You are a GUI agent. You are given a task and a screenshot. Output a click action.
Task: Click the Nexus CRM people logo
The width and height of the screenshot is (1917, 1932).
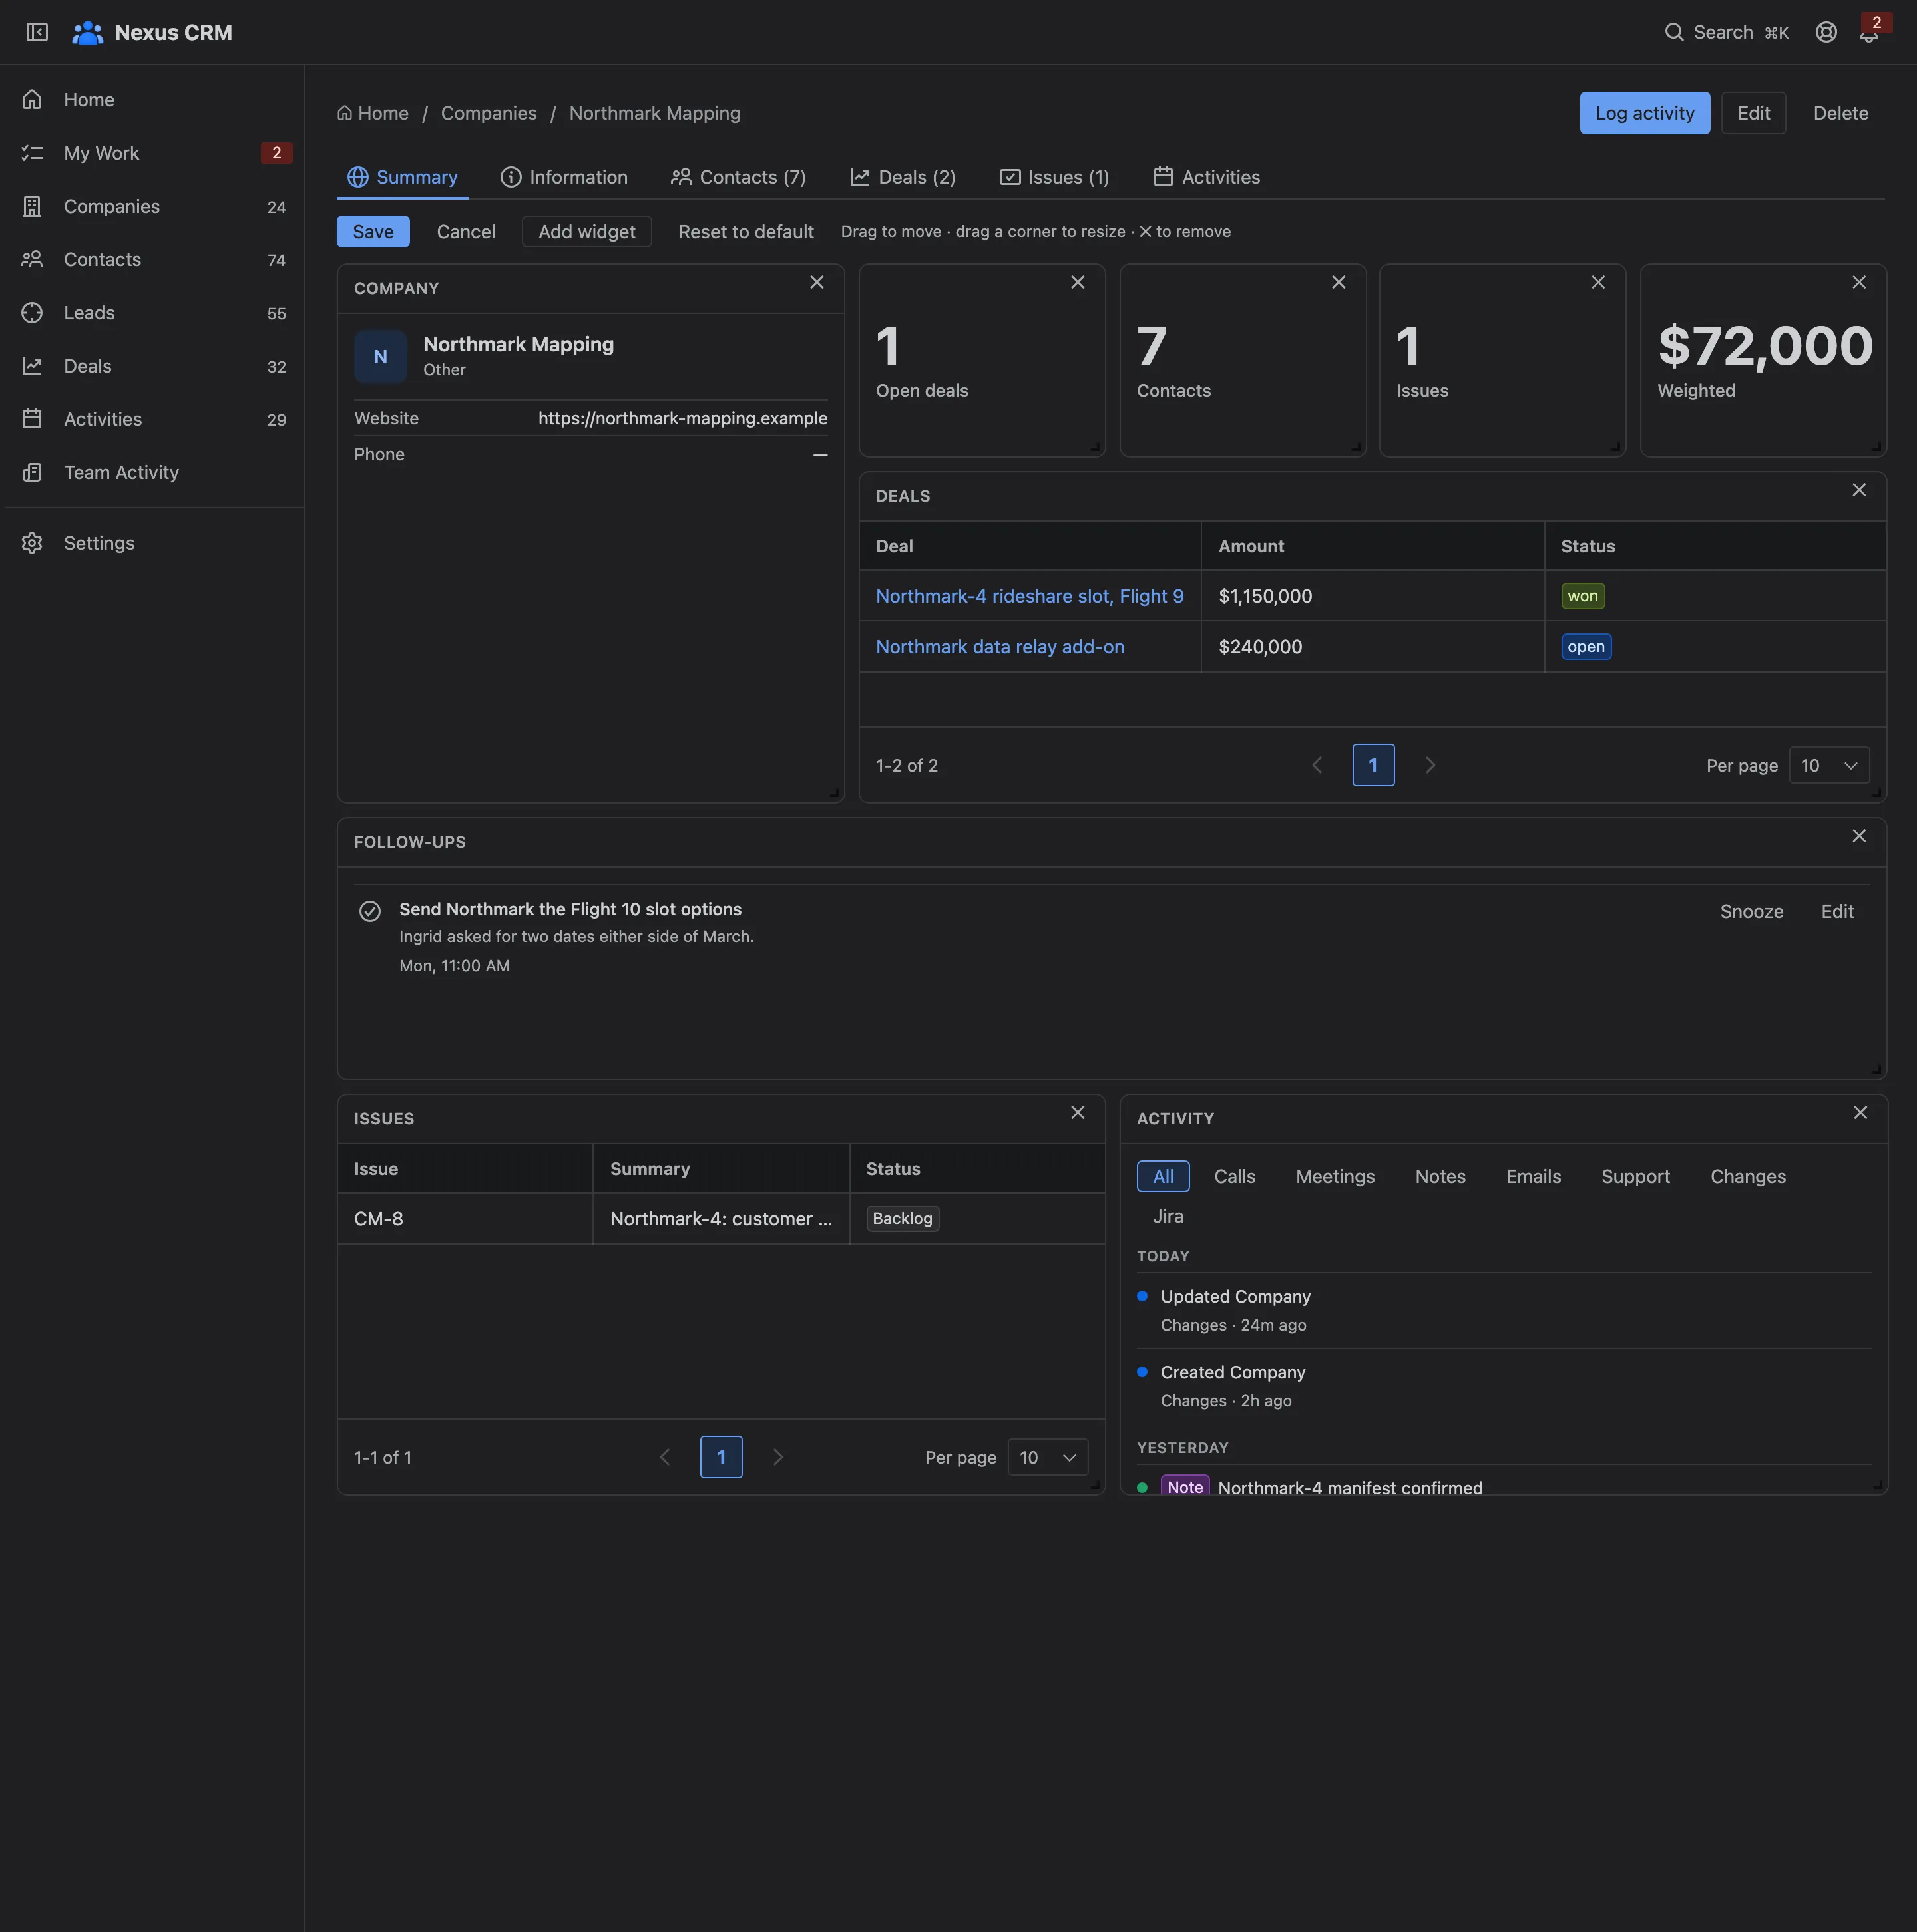point(88,32)
